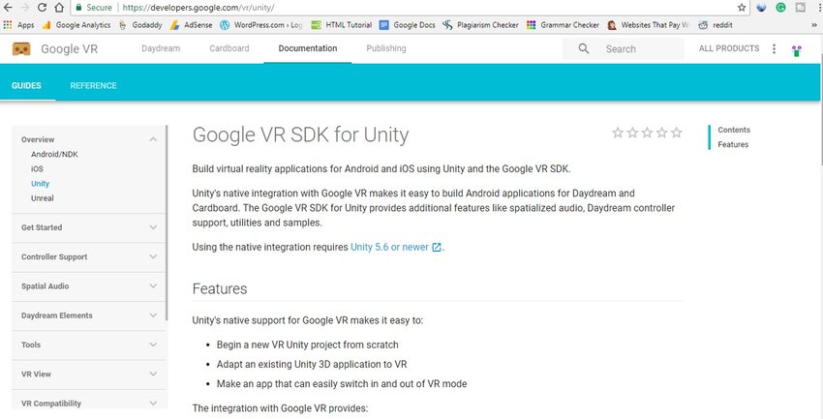Click the green Secure padlock icon
The height and width of the screenshot is (419, 823).
pyautogui.click(x=79, y=8)
